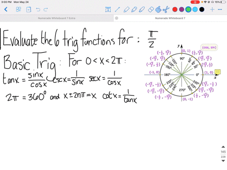The width and height of the screenshot is (227, 170).
Task: Select the Numerade Whiteboard 7 tab
Action: point(170,18)
